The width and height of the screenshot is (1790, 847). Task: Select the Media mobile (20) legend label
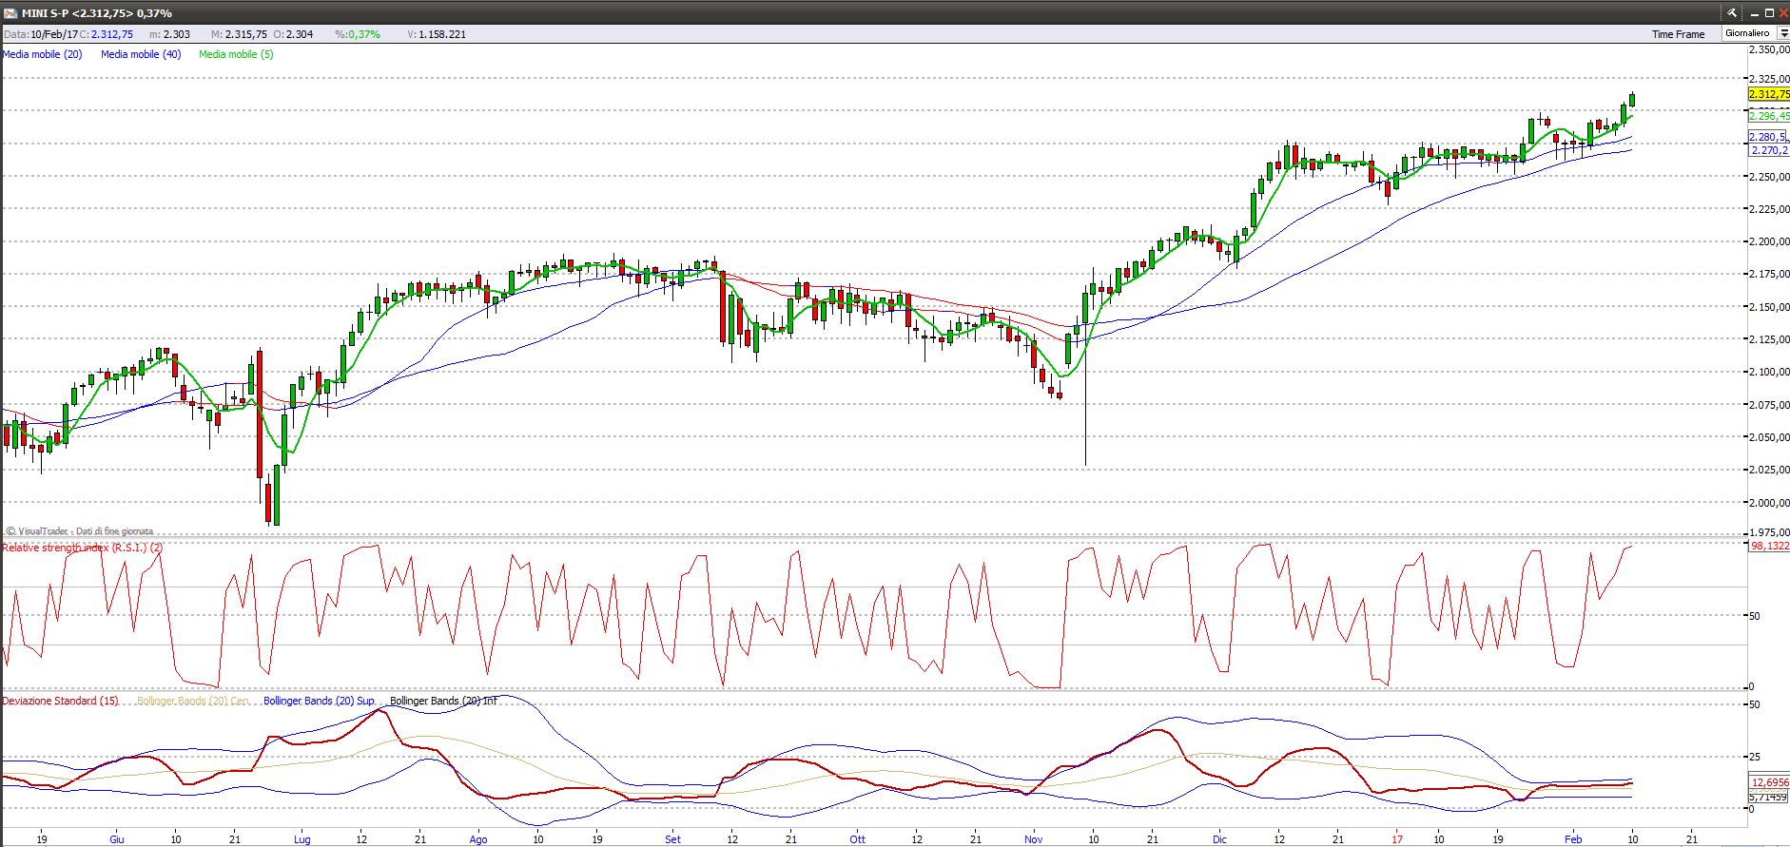(43, 54)
